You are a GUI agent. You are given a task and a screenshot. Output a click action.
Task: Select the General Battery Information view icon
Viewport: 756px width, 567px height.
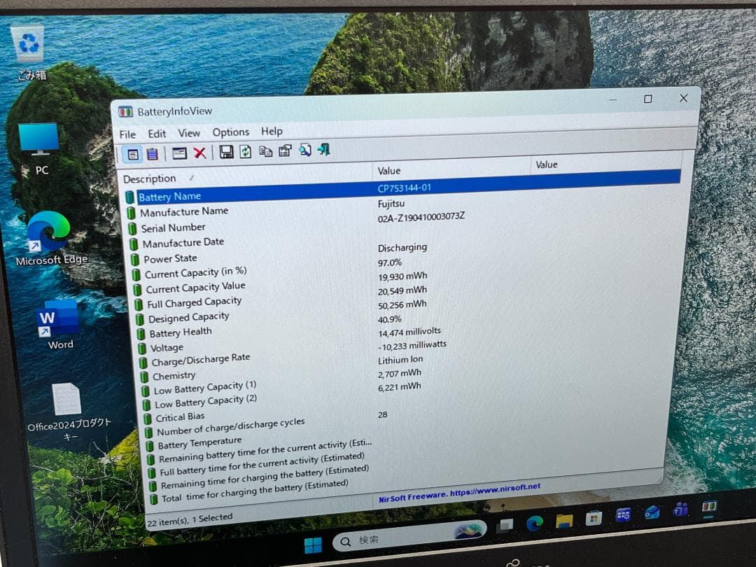(x=134, y=153)
